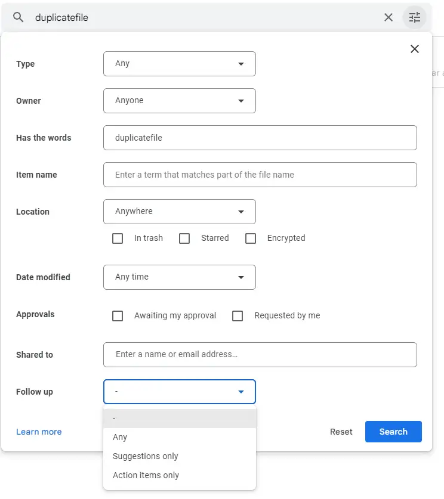Screen dimensions: 444x499
Task: Enable the Starred filter
Action: (184, 238)
